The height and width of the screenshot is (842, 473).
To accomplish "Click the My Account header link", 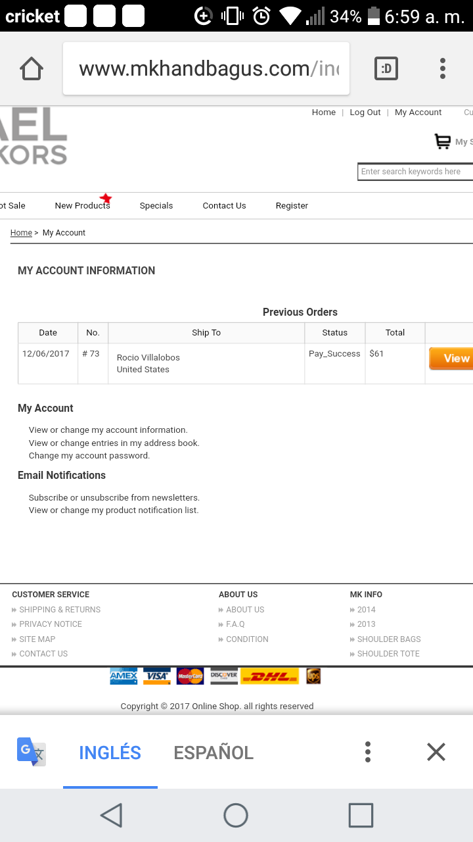I will pos(418,112).
